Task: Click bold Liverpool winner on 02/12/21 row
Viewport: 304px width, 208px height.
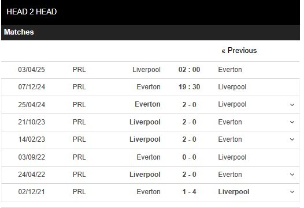Action: (x=233, y=192)
